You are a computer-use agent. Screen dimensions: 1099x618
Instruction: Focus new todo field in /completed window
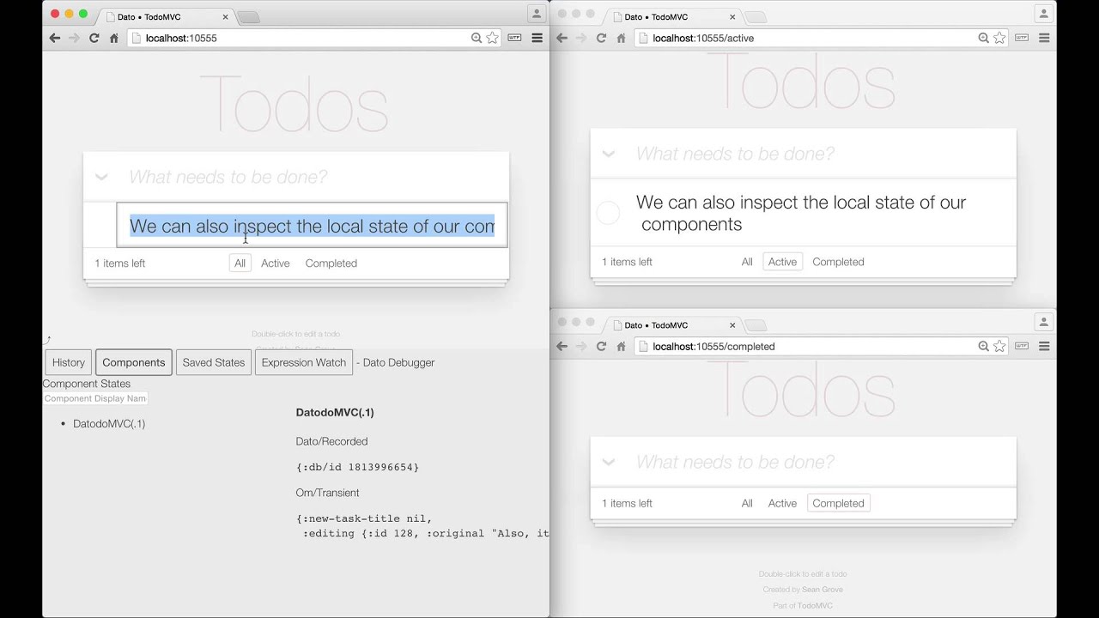tap(804, 462)
